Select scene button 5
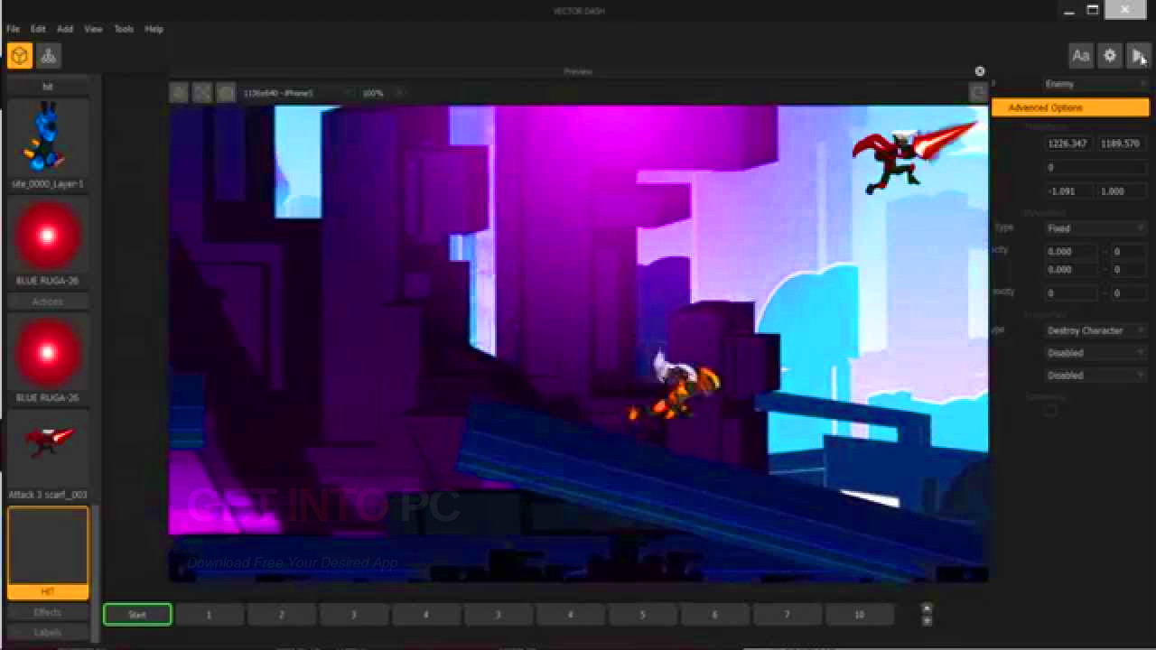 642,615
